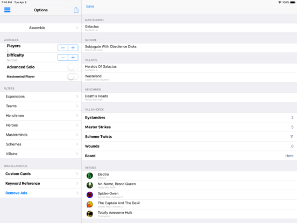Increase the Players count with plus
297x223 pixels.
tap(73, 48)
